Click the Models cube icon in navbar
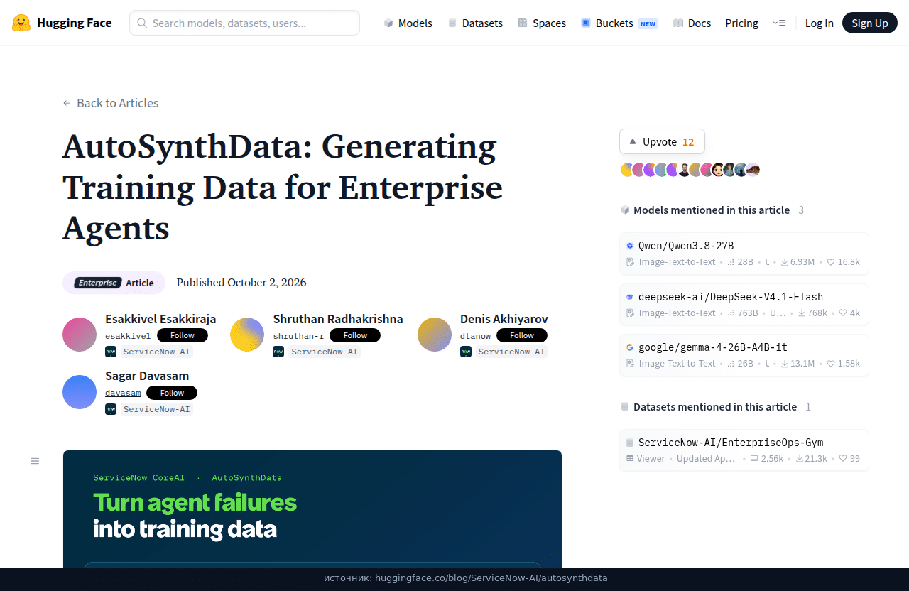This screenshot has width=909, height=591. (x=388, y=23)
